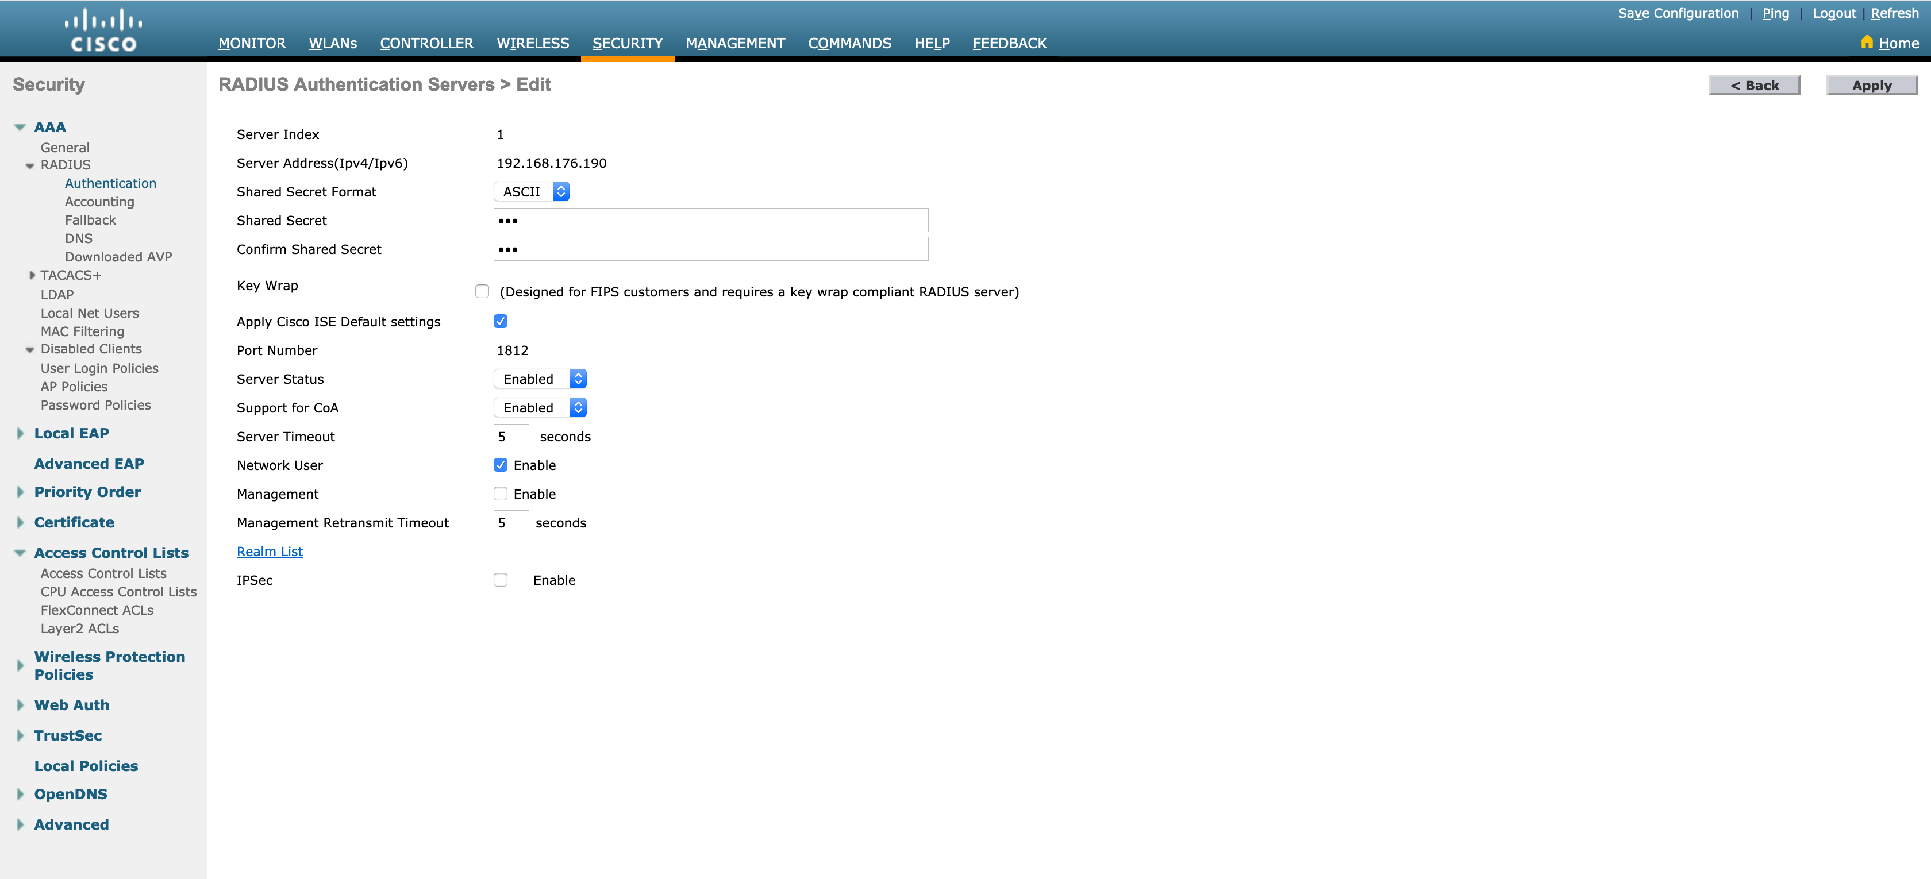Focus the Shared Secret field
1931x879 pixels.
point(711,220)
